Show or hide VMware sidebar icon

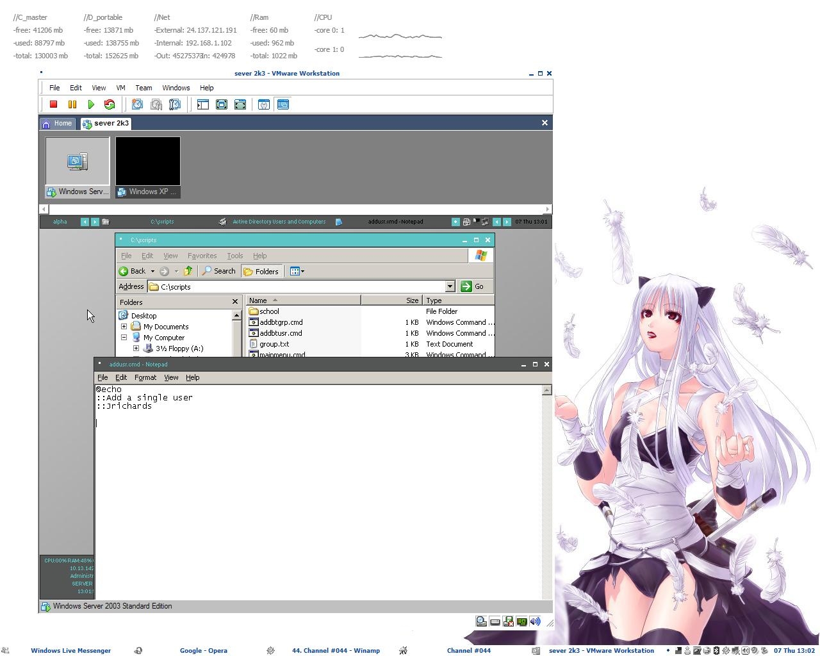tap(203, 104)
